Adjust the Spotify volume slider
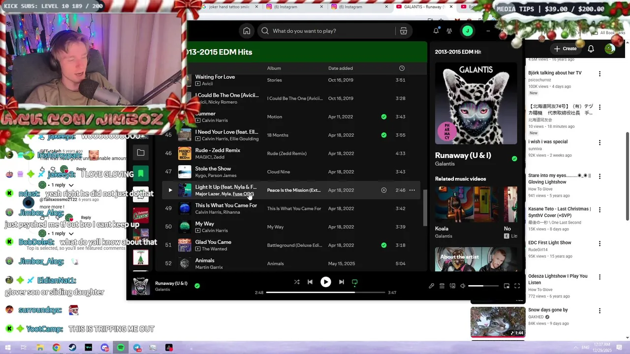The image size is (630, 354). coord(483,286)
